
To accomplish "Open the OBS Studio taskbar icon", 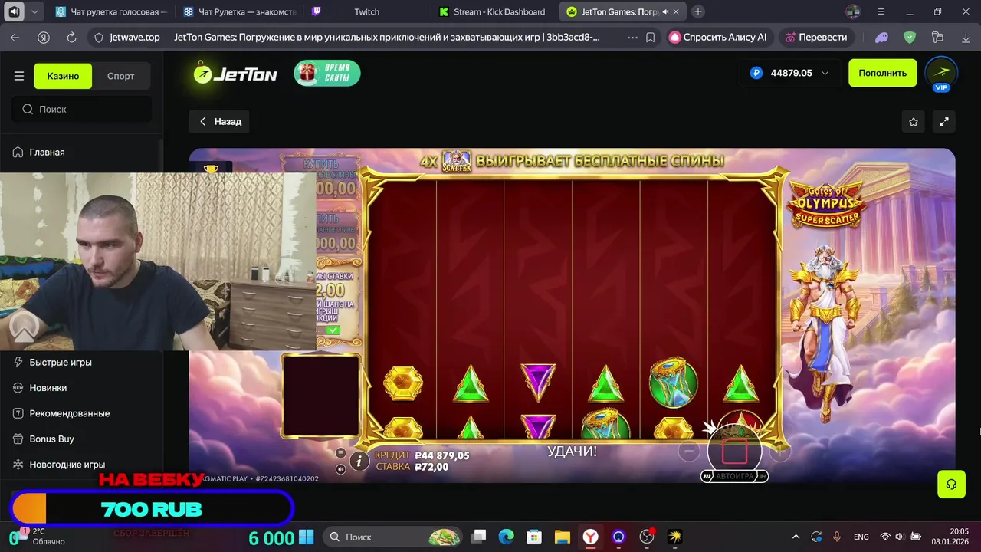I will [647, 537].
